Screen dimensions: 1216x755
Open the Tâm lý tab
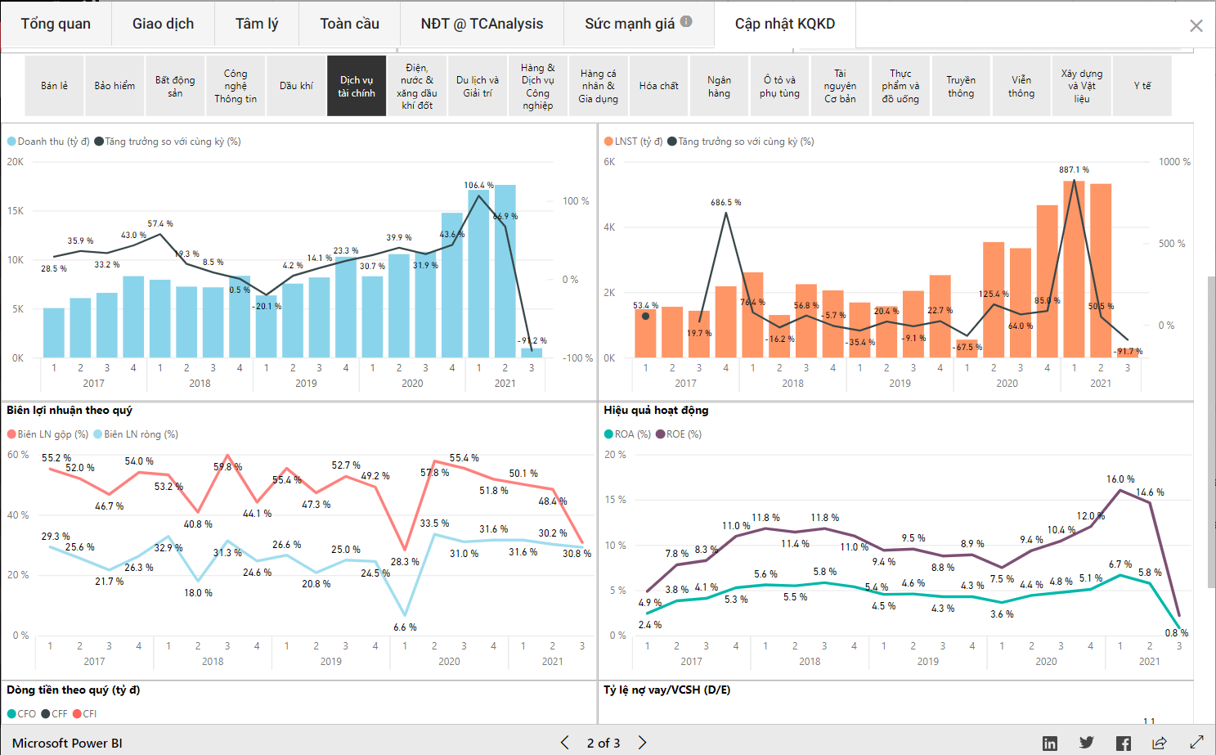257,24
